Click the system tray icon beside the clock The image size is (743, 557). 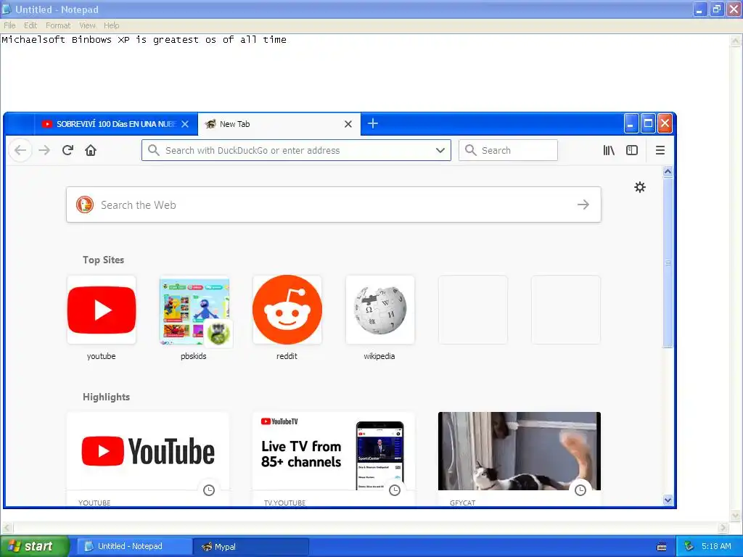(689, 546)
